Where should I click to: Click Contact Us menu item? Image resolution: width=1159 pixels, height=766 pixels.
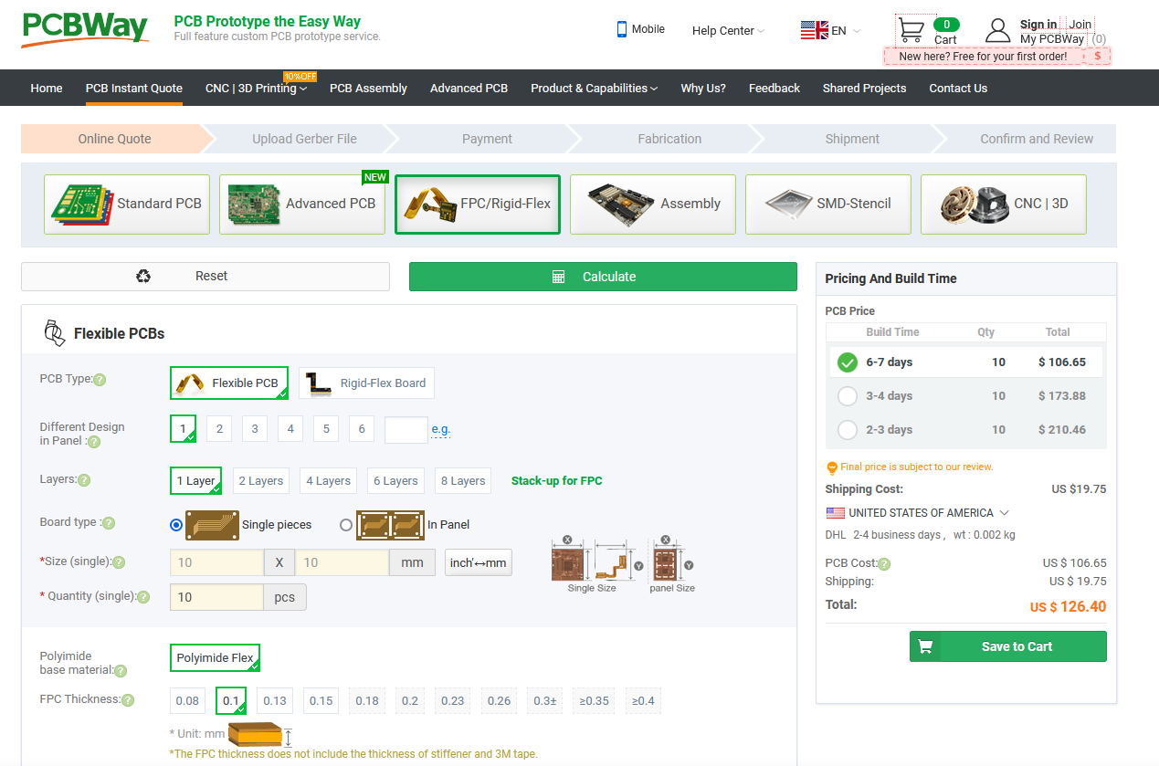pos(958,89)
